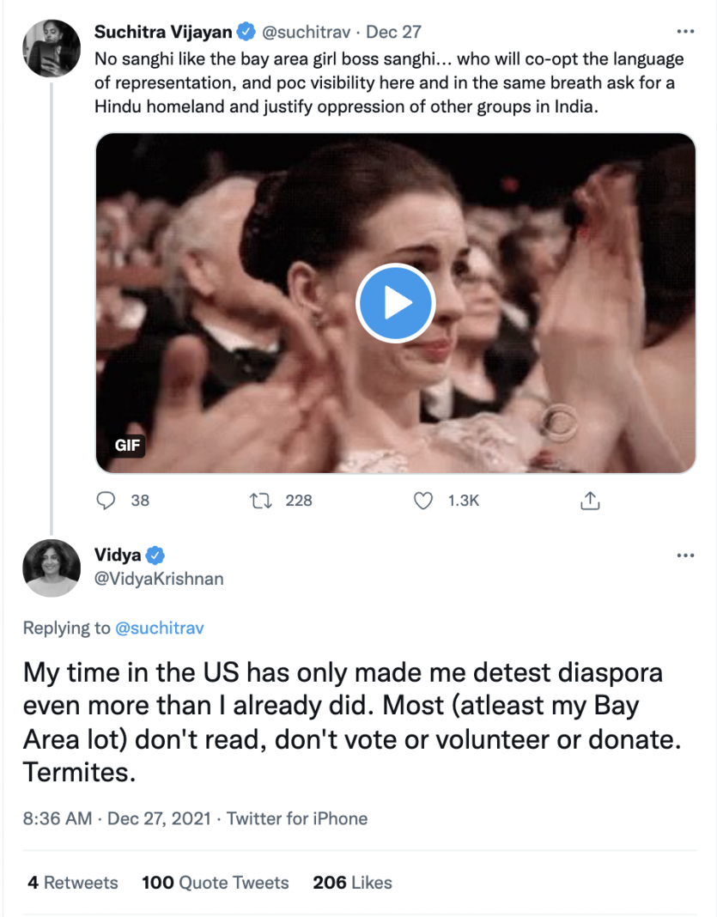
Task: Open the 8:36 AM Dec 27, 2021 timestamp
Action: [x=117, y=819]
